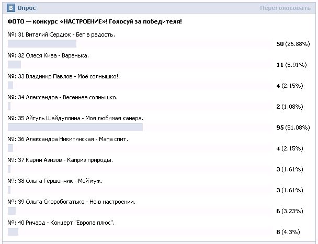Select option 38 Ольга Гершончик - Мой муж
This screenshot has height=244, width=318.
(55, 181)
